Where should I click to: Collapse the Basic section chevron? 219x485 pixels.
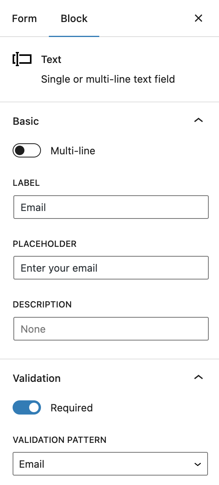(199, 120)
